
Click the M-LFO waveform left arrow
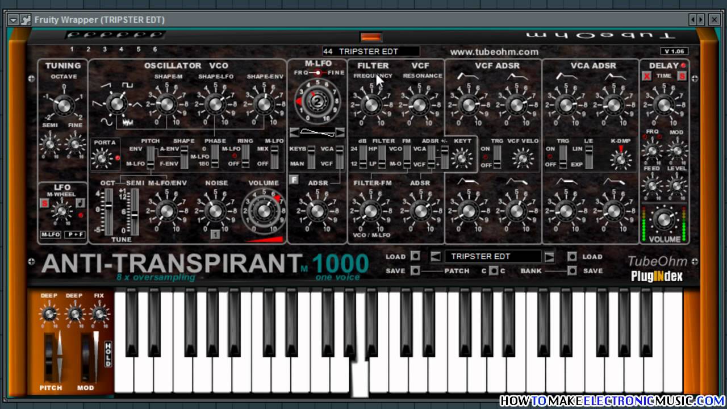coord(295,132)
